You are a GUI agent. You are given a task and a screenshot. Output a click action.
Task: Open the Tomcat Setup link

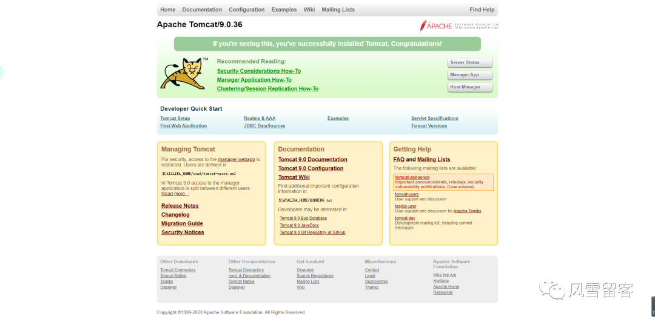pos(175,119)
